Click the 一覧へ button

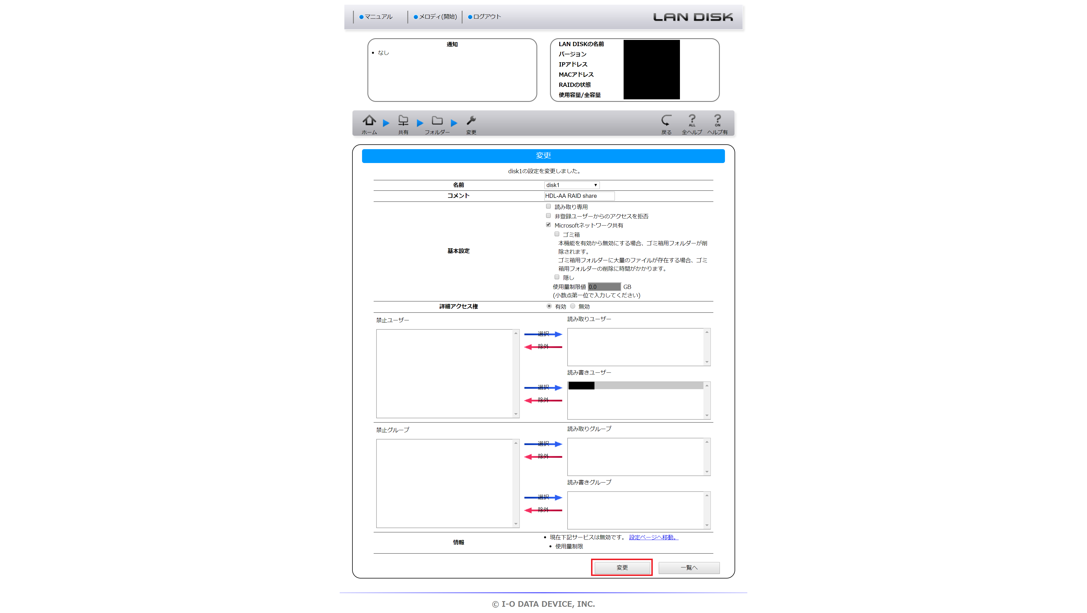coord(689,567)
